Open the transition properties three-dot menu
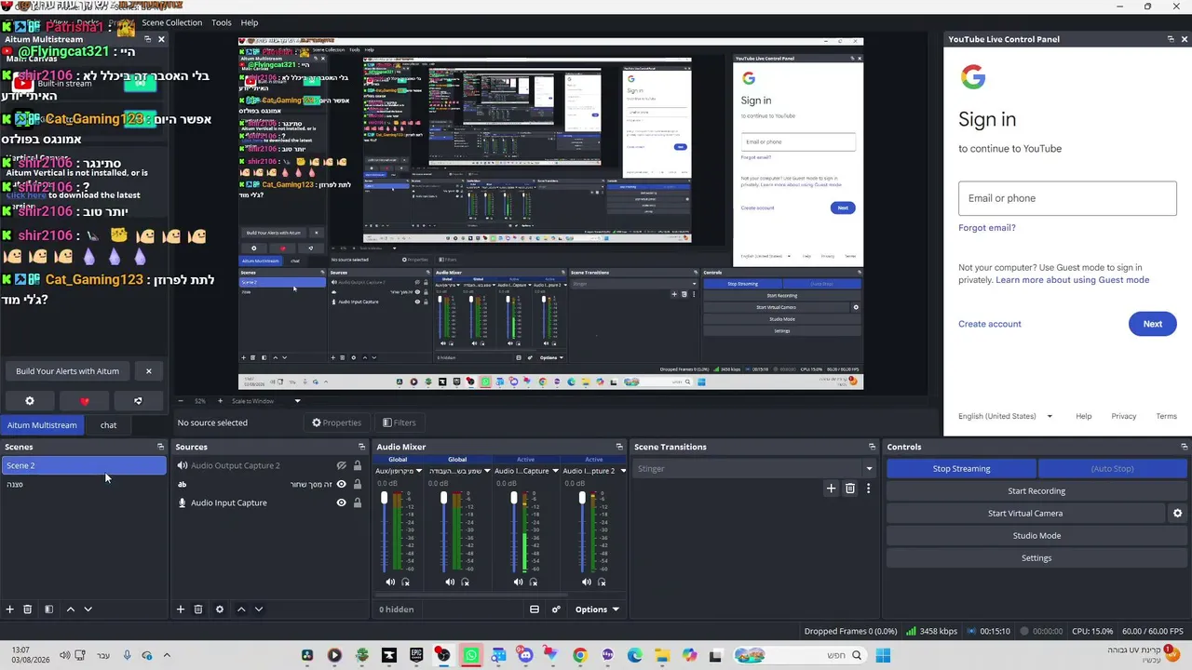The width and height of the screenshot is (1192, 670). click(868, 488)
